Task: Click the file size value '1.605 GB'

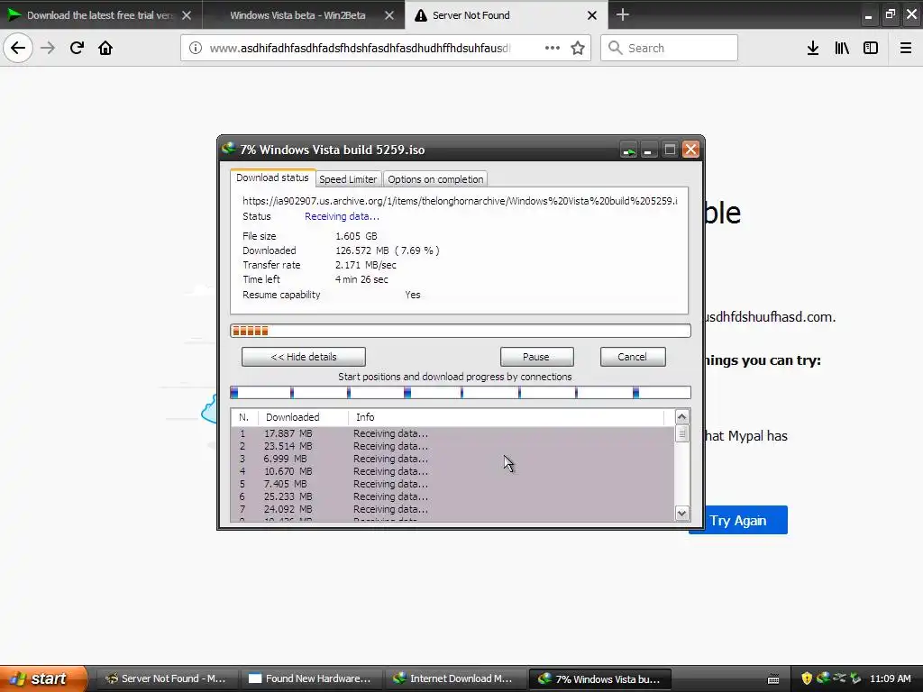Action: click(x=356, y=236)
